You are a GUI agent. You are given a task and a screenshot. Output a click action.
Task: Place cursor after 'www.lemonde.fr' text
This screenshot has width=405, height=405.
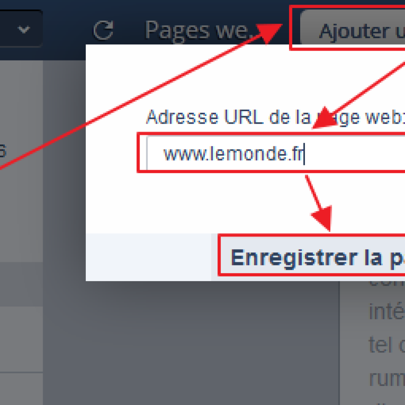pyautogui.click(x=304, y=154)
